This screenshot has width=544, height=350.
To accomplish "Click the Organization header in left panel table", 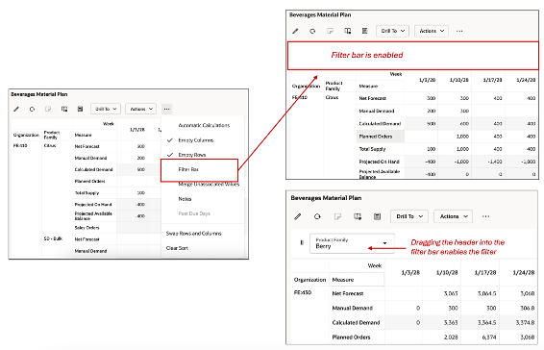I will pos(26,135).
